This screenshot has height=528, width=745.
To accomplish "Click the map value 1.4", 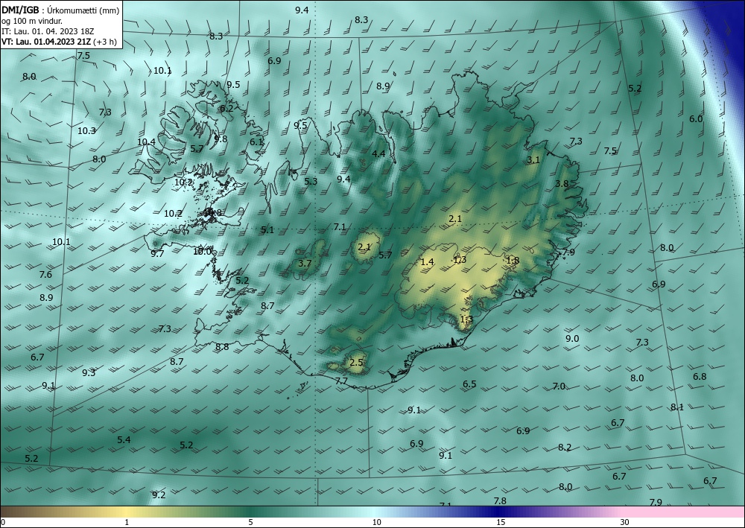I will point(428,262).
